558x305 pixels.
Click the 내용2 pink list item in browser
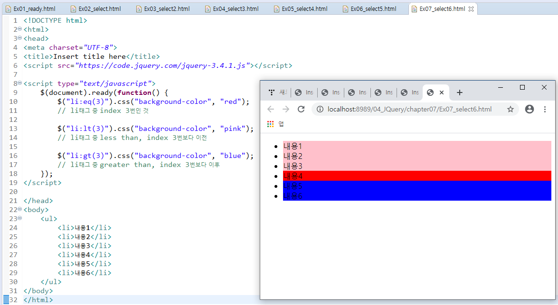tap(417, 156)
